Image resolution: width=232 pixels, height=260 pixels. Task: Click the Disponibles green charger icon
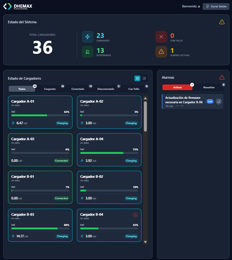pos(87,52)
